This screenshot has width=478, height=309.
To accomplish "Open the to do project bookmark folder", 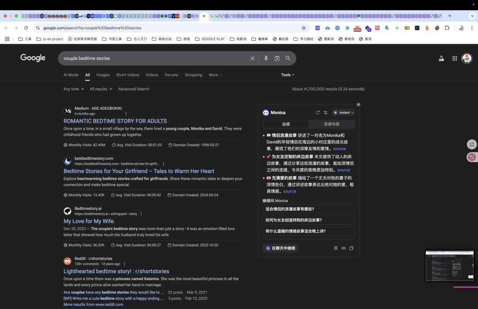I will 50,39.
